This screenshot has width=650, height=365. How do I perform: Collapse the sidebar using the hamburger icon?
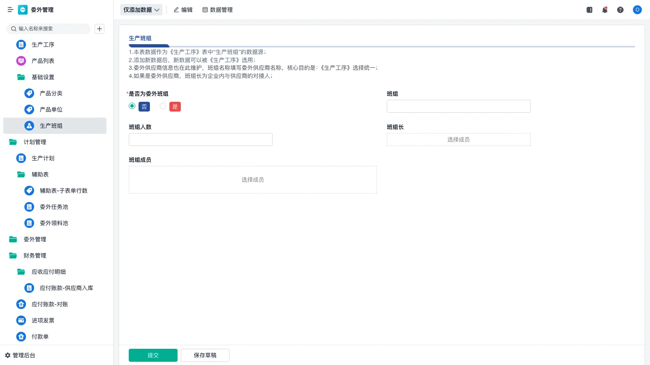click(11, 10)
